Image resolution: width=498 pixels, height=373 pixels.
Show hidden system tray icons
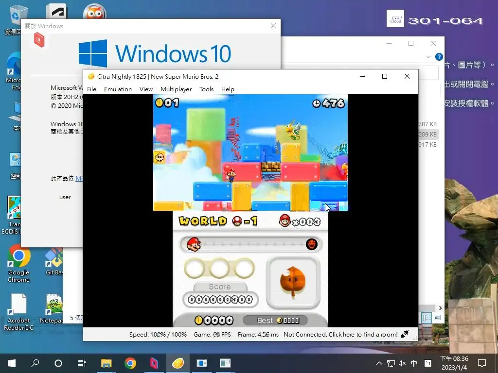click(x=379, y=363)
